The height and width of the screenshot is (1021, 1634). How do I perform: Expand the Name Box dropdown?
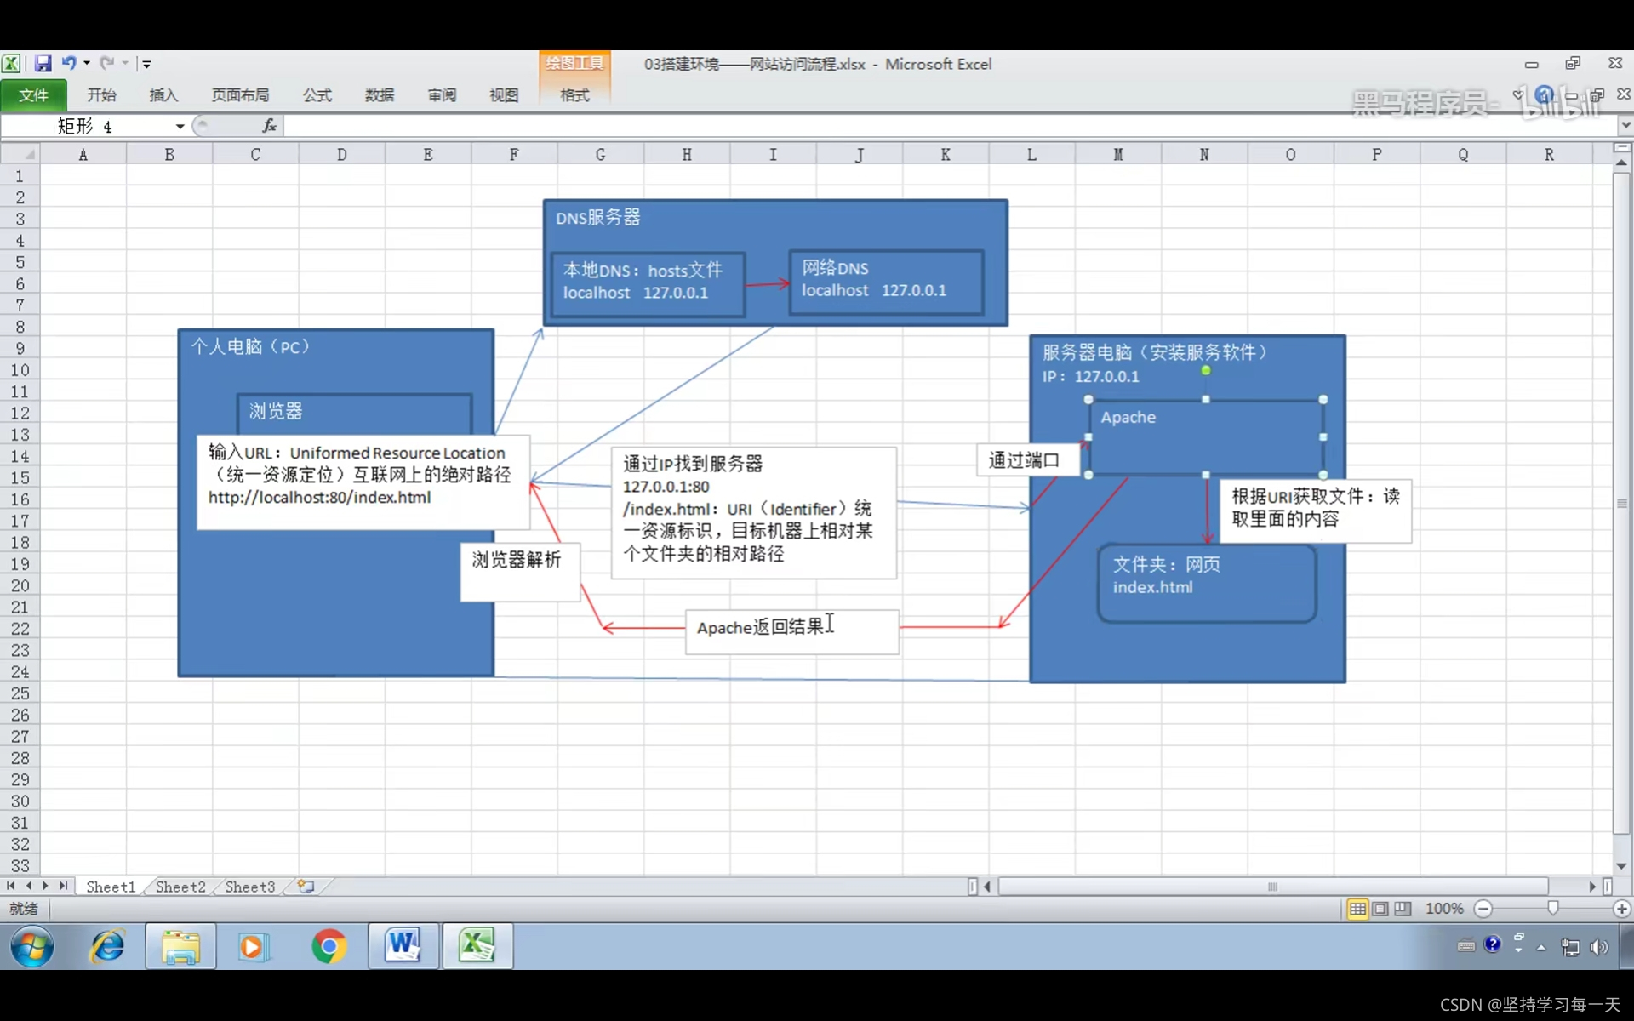point(180,127)
